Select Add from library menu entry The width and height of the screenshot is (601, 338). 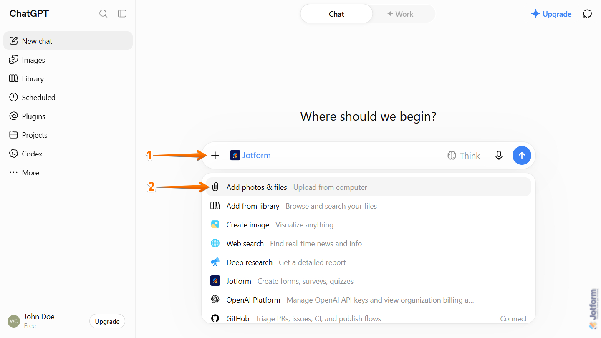coord(369,206)
